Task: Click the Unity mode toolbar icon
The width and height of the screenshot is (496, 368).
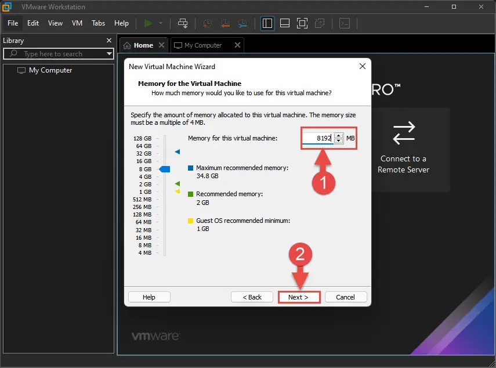Action: (x=320, y=23)
